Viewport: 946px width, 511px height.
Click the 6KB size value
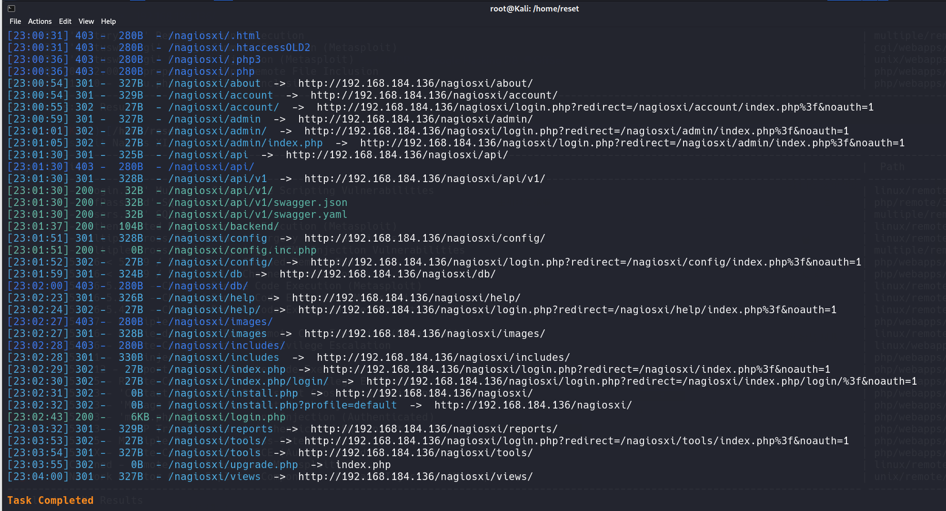tap(140, 417)
